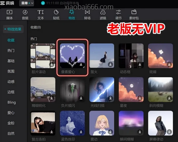Open the 媒体 media tab

[9, 15]
